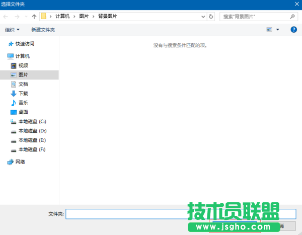
Task: Open 视频 folder in the sidebar
Action: pyautogui.click(x=23, y=65)
